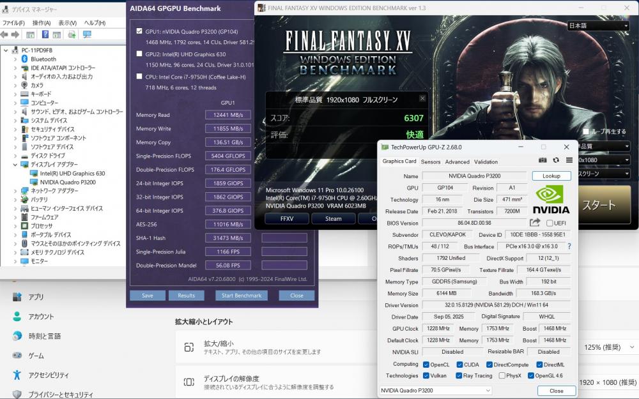Click the Steam button in FFXV benchmark
The width and height of the screenshot is (639, 399).
click(334, 218)
